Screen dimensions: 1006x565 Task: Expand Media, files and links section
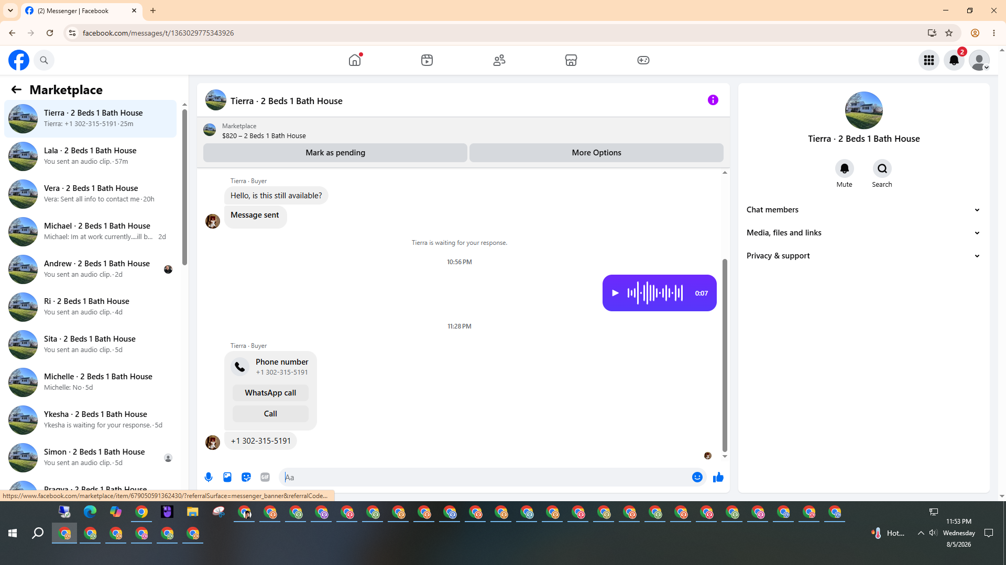coord(863,233)
